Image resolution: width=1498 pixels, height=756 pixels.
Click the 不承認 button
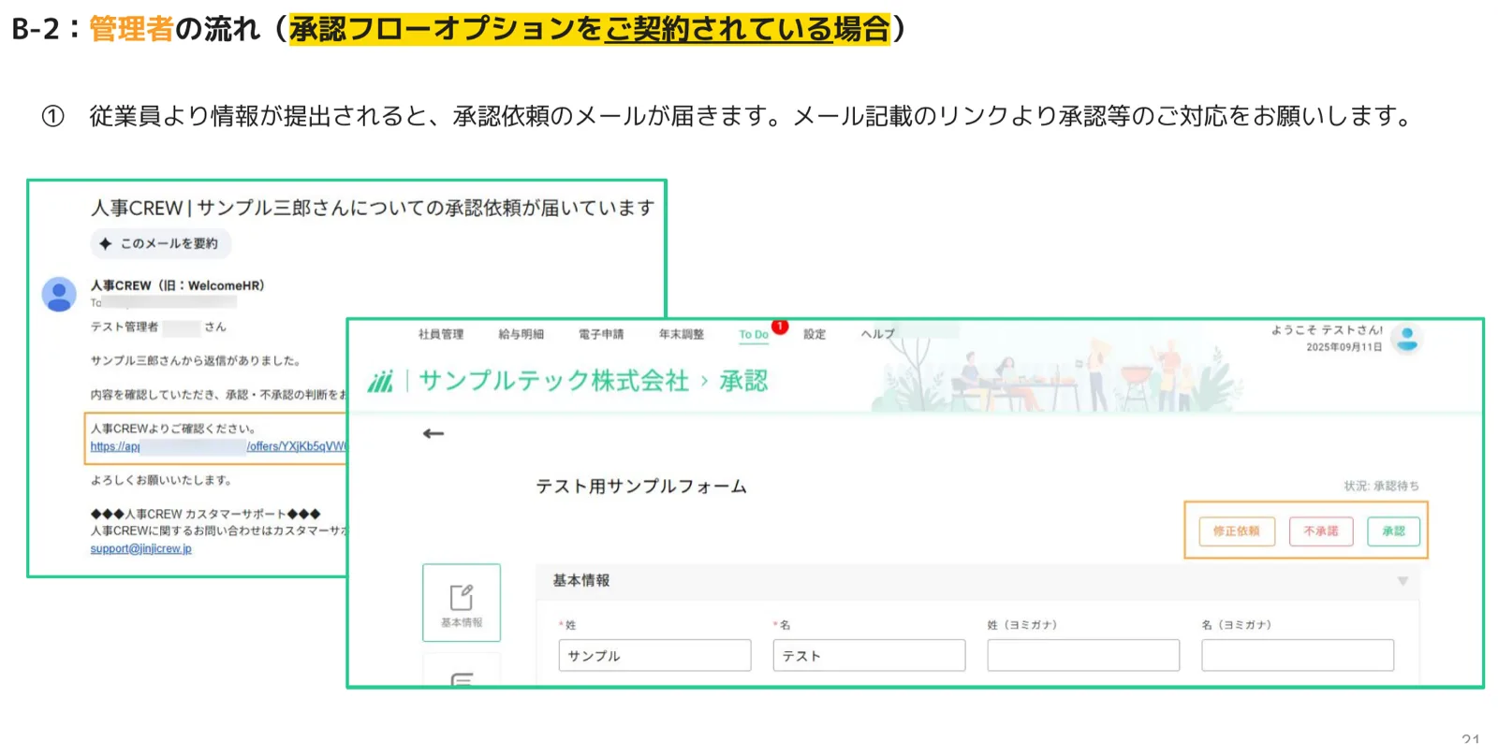click(1321, 531)
